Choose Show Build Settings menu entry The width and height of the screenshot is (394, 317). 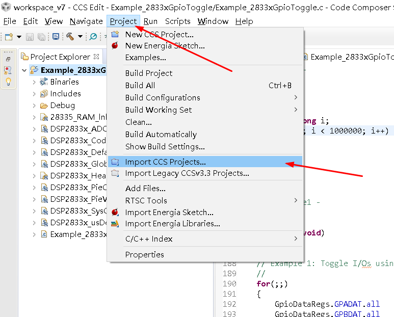(205, 146)
